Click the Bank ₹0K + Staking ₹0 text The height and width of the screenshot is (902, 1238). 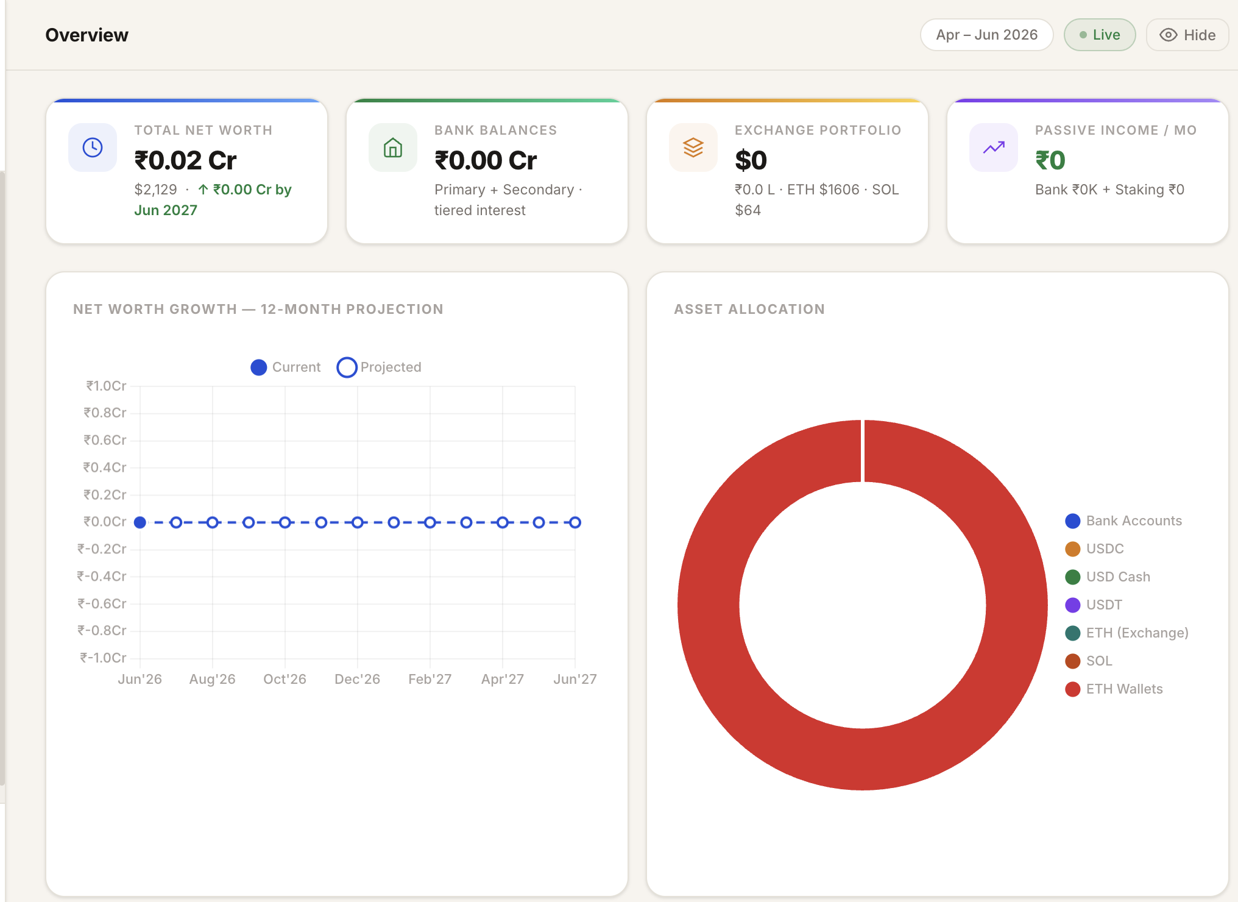tap(1109, 190)
